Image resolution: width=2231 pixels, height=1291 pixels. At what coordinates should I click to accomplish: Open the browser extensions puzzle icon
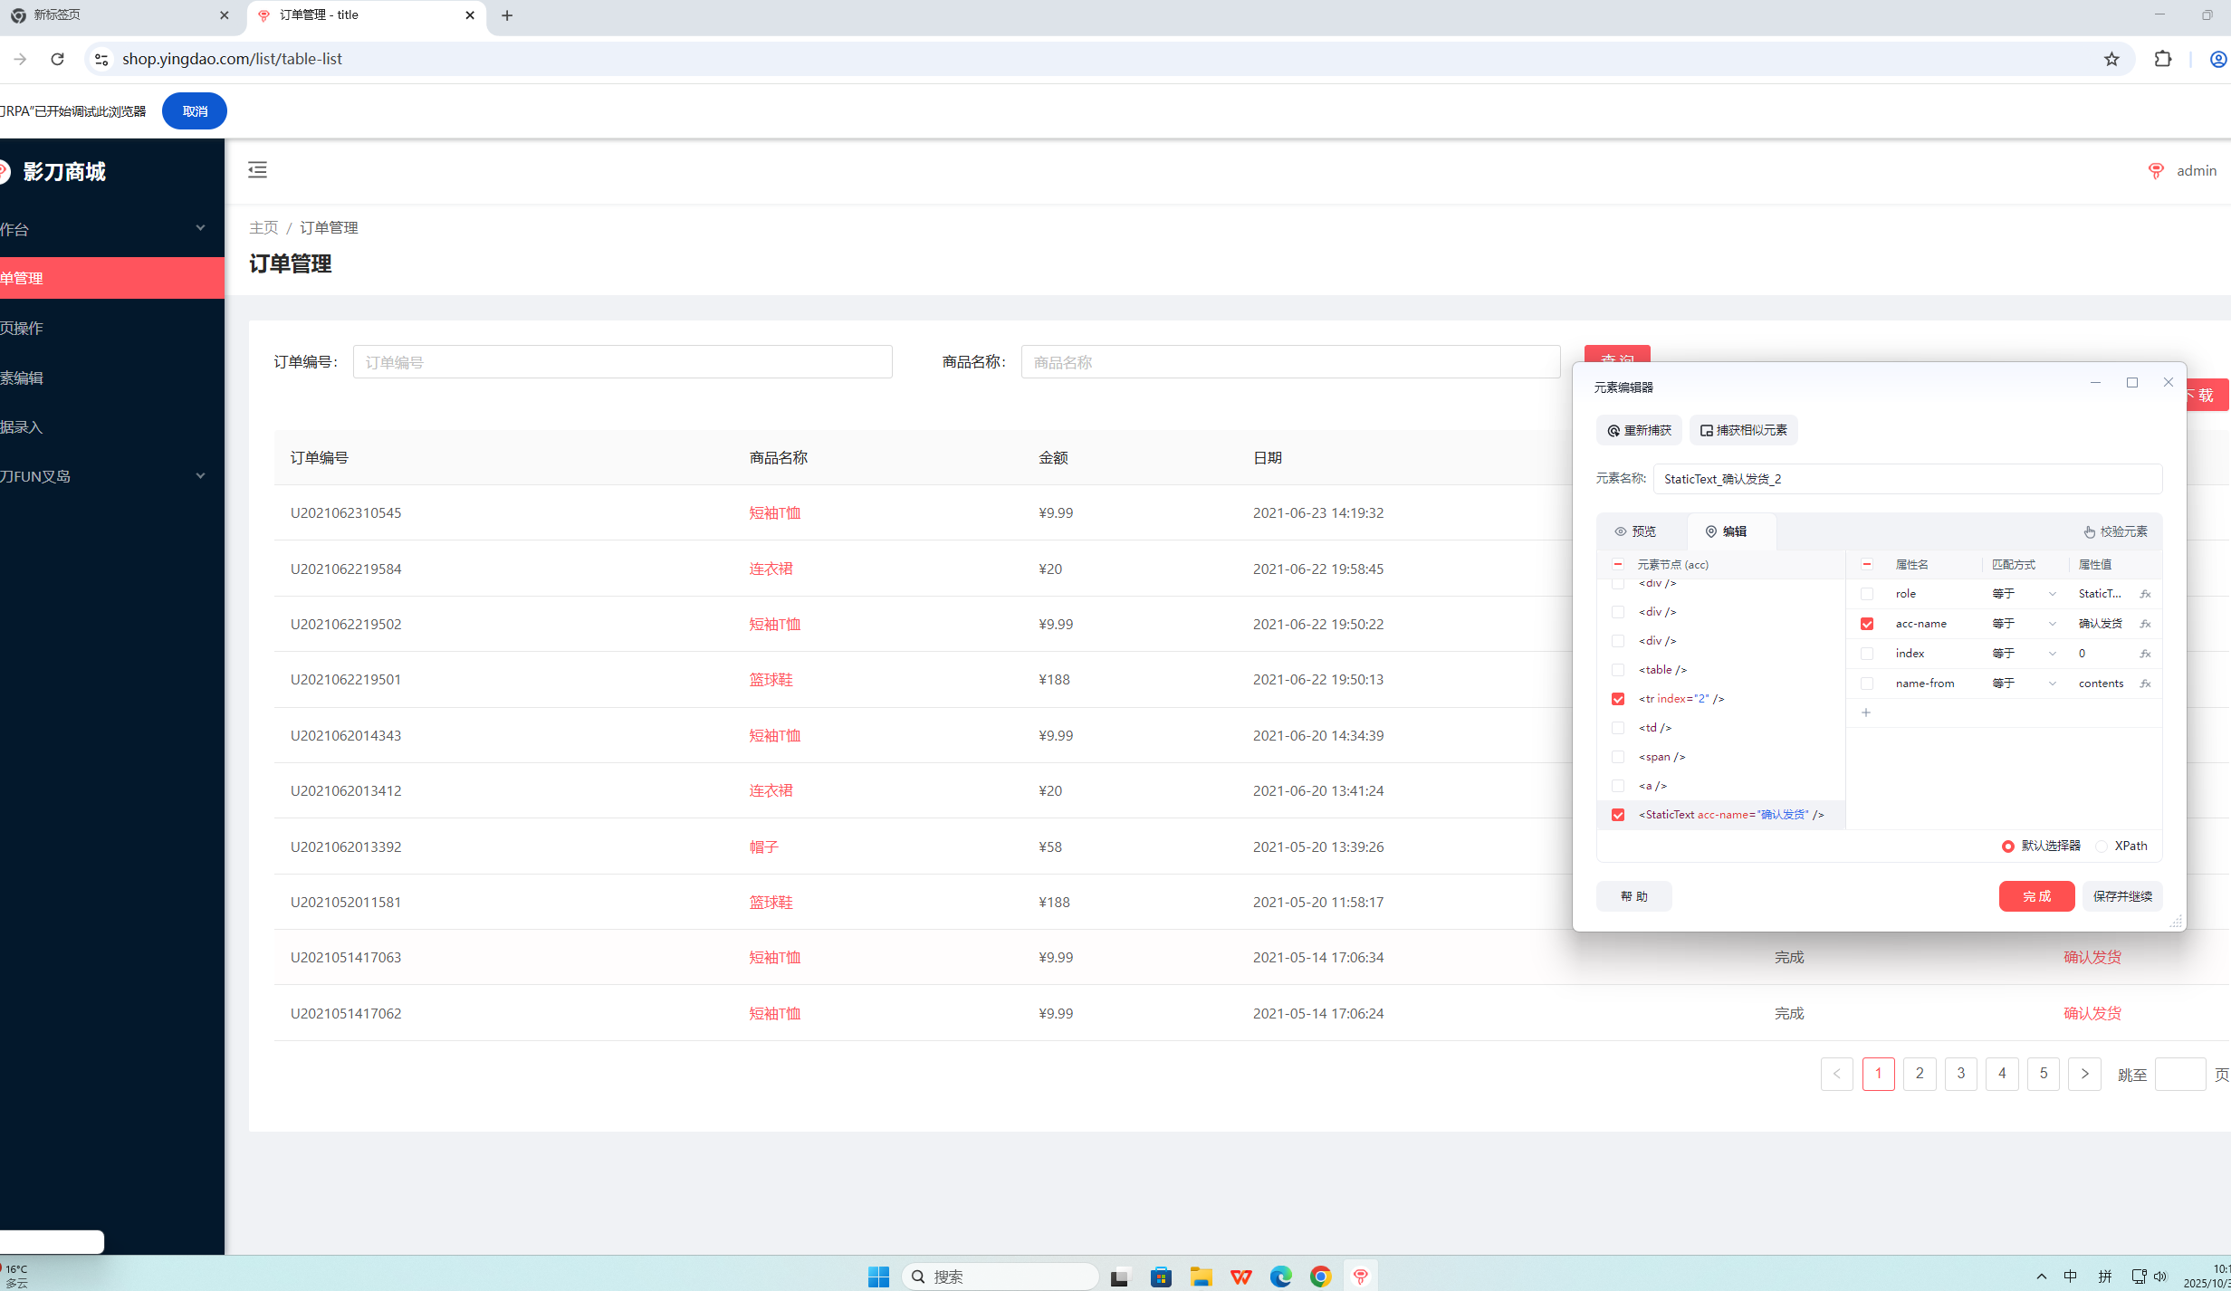(2162, 59)
